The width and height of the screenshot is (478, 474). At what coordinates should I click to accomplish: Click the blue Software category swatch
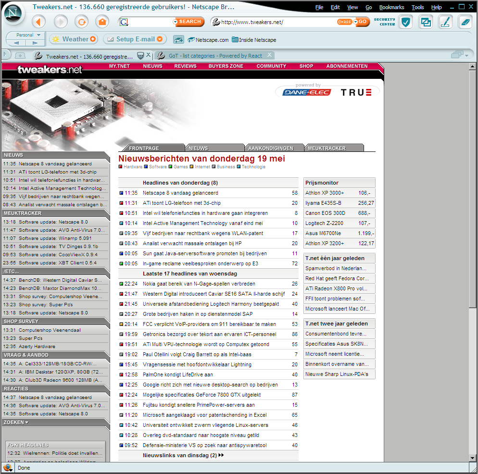146,167
